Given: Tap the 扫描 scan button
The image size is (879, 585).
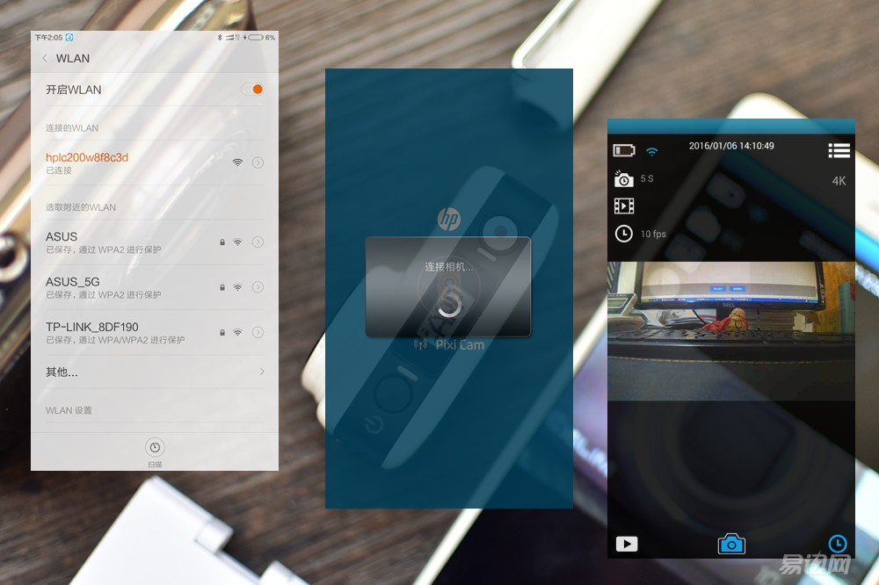Looking at the screenshot, I should [155, 448].
